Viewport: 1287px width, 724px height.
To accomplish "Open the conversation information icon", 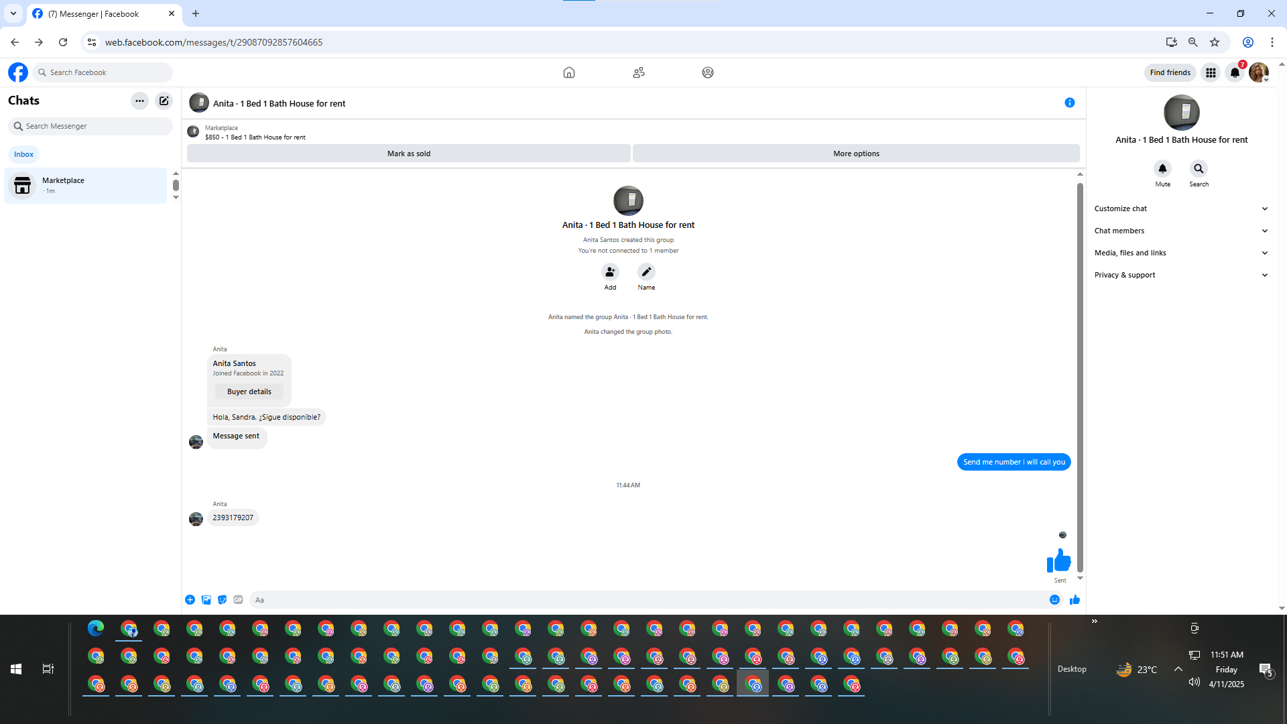I will (1070, 103).
